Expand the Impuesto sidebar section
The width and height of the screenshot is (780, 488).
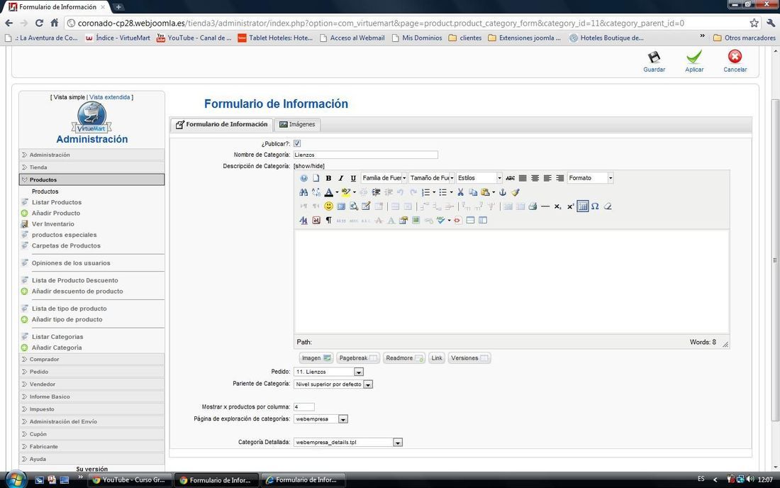(x=91, y=409)
